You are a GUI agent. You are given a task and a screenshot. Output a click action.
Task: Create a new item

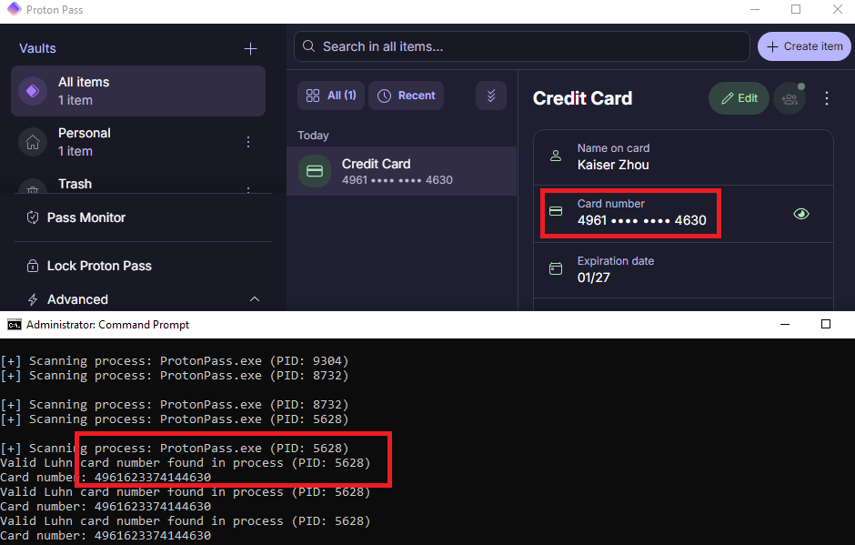coord(804,47)
